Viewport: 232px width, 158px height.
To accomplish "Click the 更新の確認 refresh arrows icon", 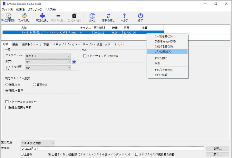I will 108,16.
